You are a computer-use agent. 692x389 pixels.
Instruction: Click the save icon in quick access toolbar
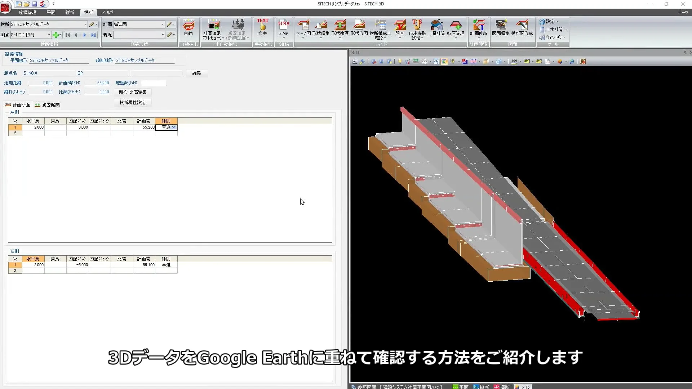click(x=35, y=4)
